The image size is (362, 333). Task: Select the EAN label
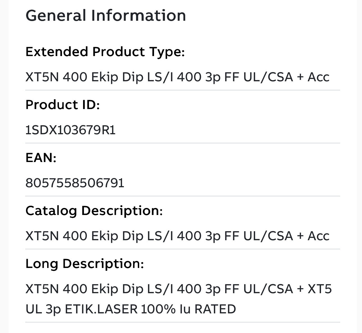(x=41, y=158)
